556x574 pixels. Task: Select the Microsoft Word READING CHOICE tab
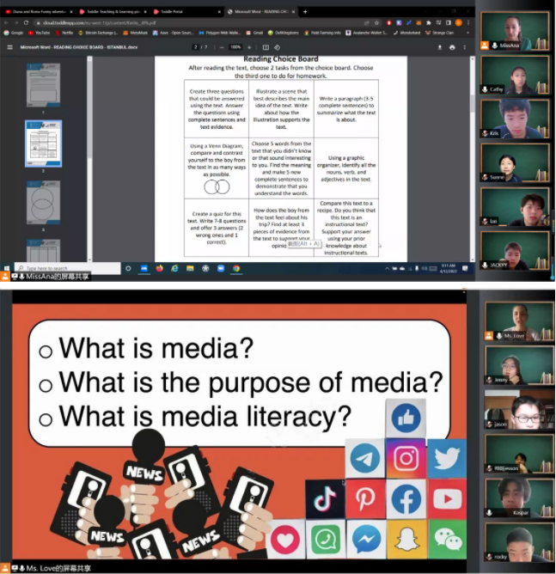coord(261,12)
